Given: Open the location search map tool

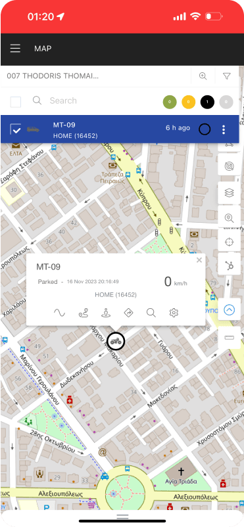Looking at the screenshot, I should tap(229, 218).
